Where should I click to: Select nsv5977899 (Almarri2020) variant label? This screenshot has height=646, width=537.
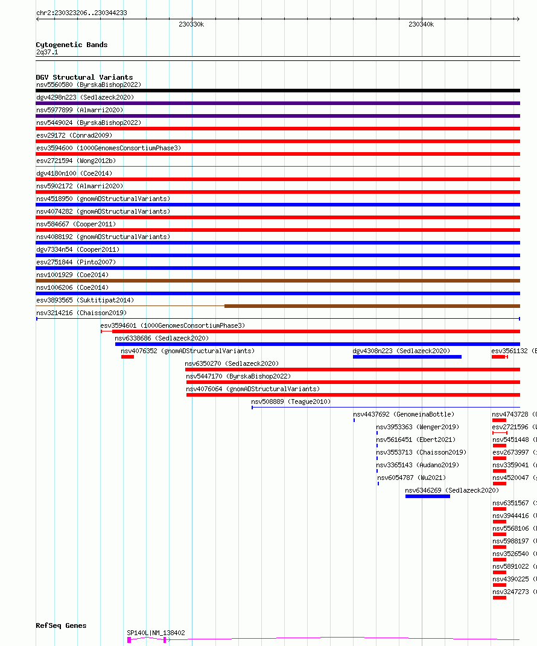(x=80, y=110)
